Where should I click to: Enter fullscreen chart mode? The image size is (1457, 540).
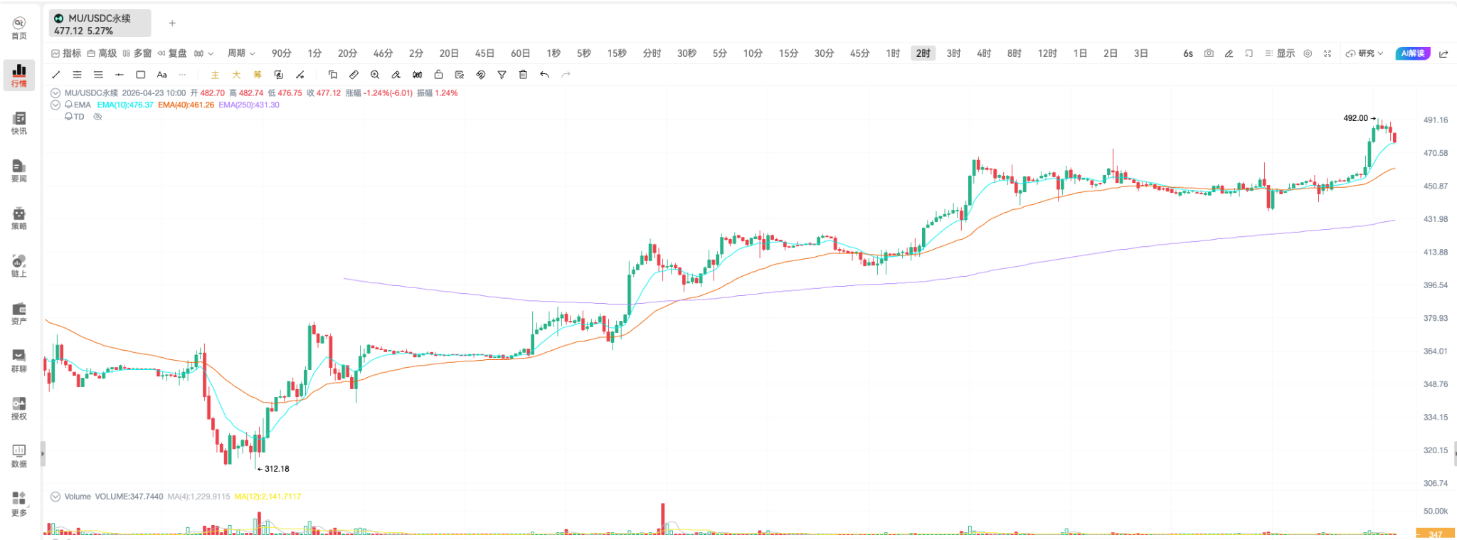coord(1328,53)
